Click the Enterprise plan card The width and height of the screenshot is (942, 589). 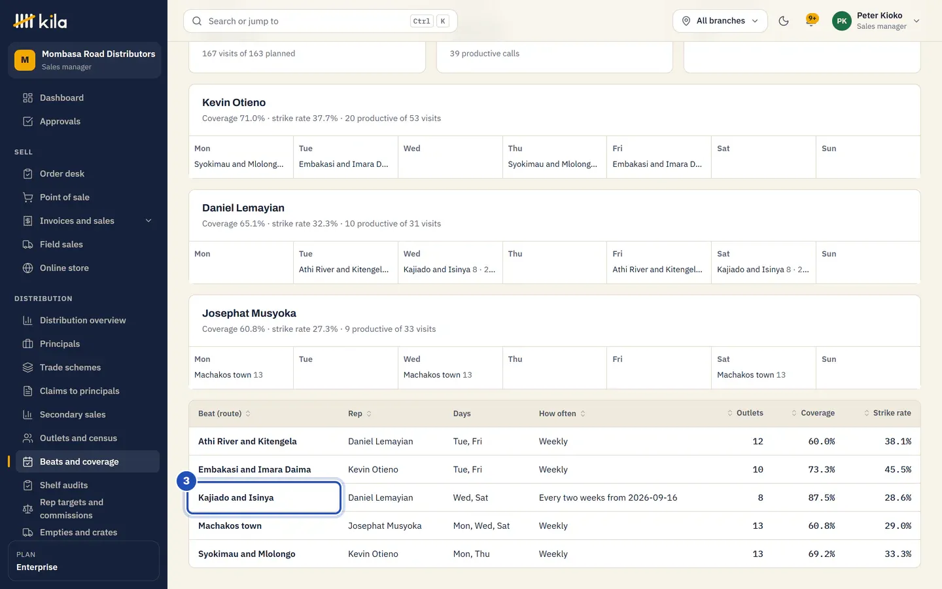click(x=84, y=561)
